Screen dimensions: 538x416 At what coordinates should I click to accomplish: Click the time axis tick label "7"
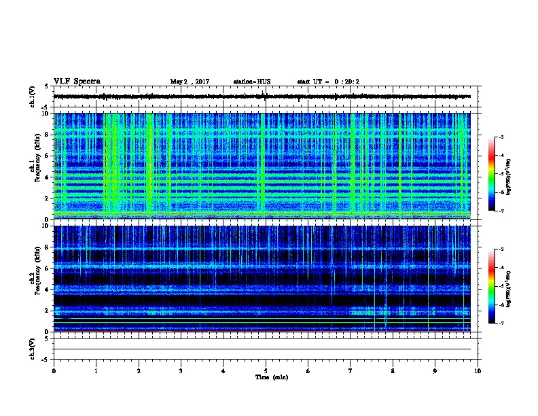coord(351,371)
